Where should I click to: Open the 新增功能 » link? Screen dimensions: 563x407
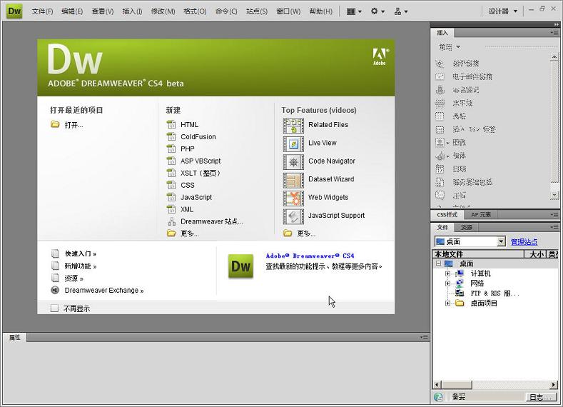(81, 266)
